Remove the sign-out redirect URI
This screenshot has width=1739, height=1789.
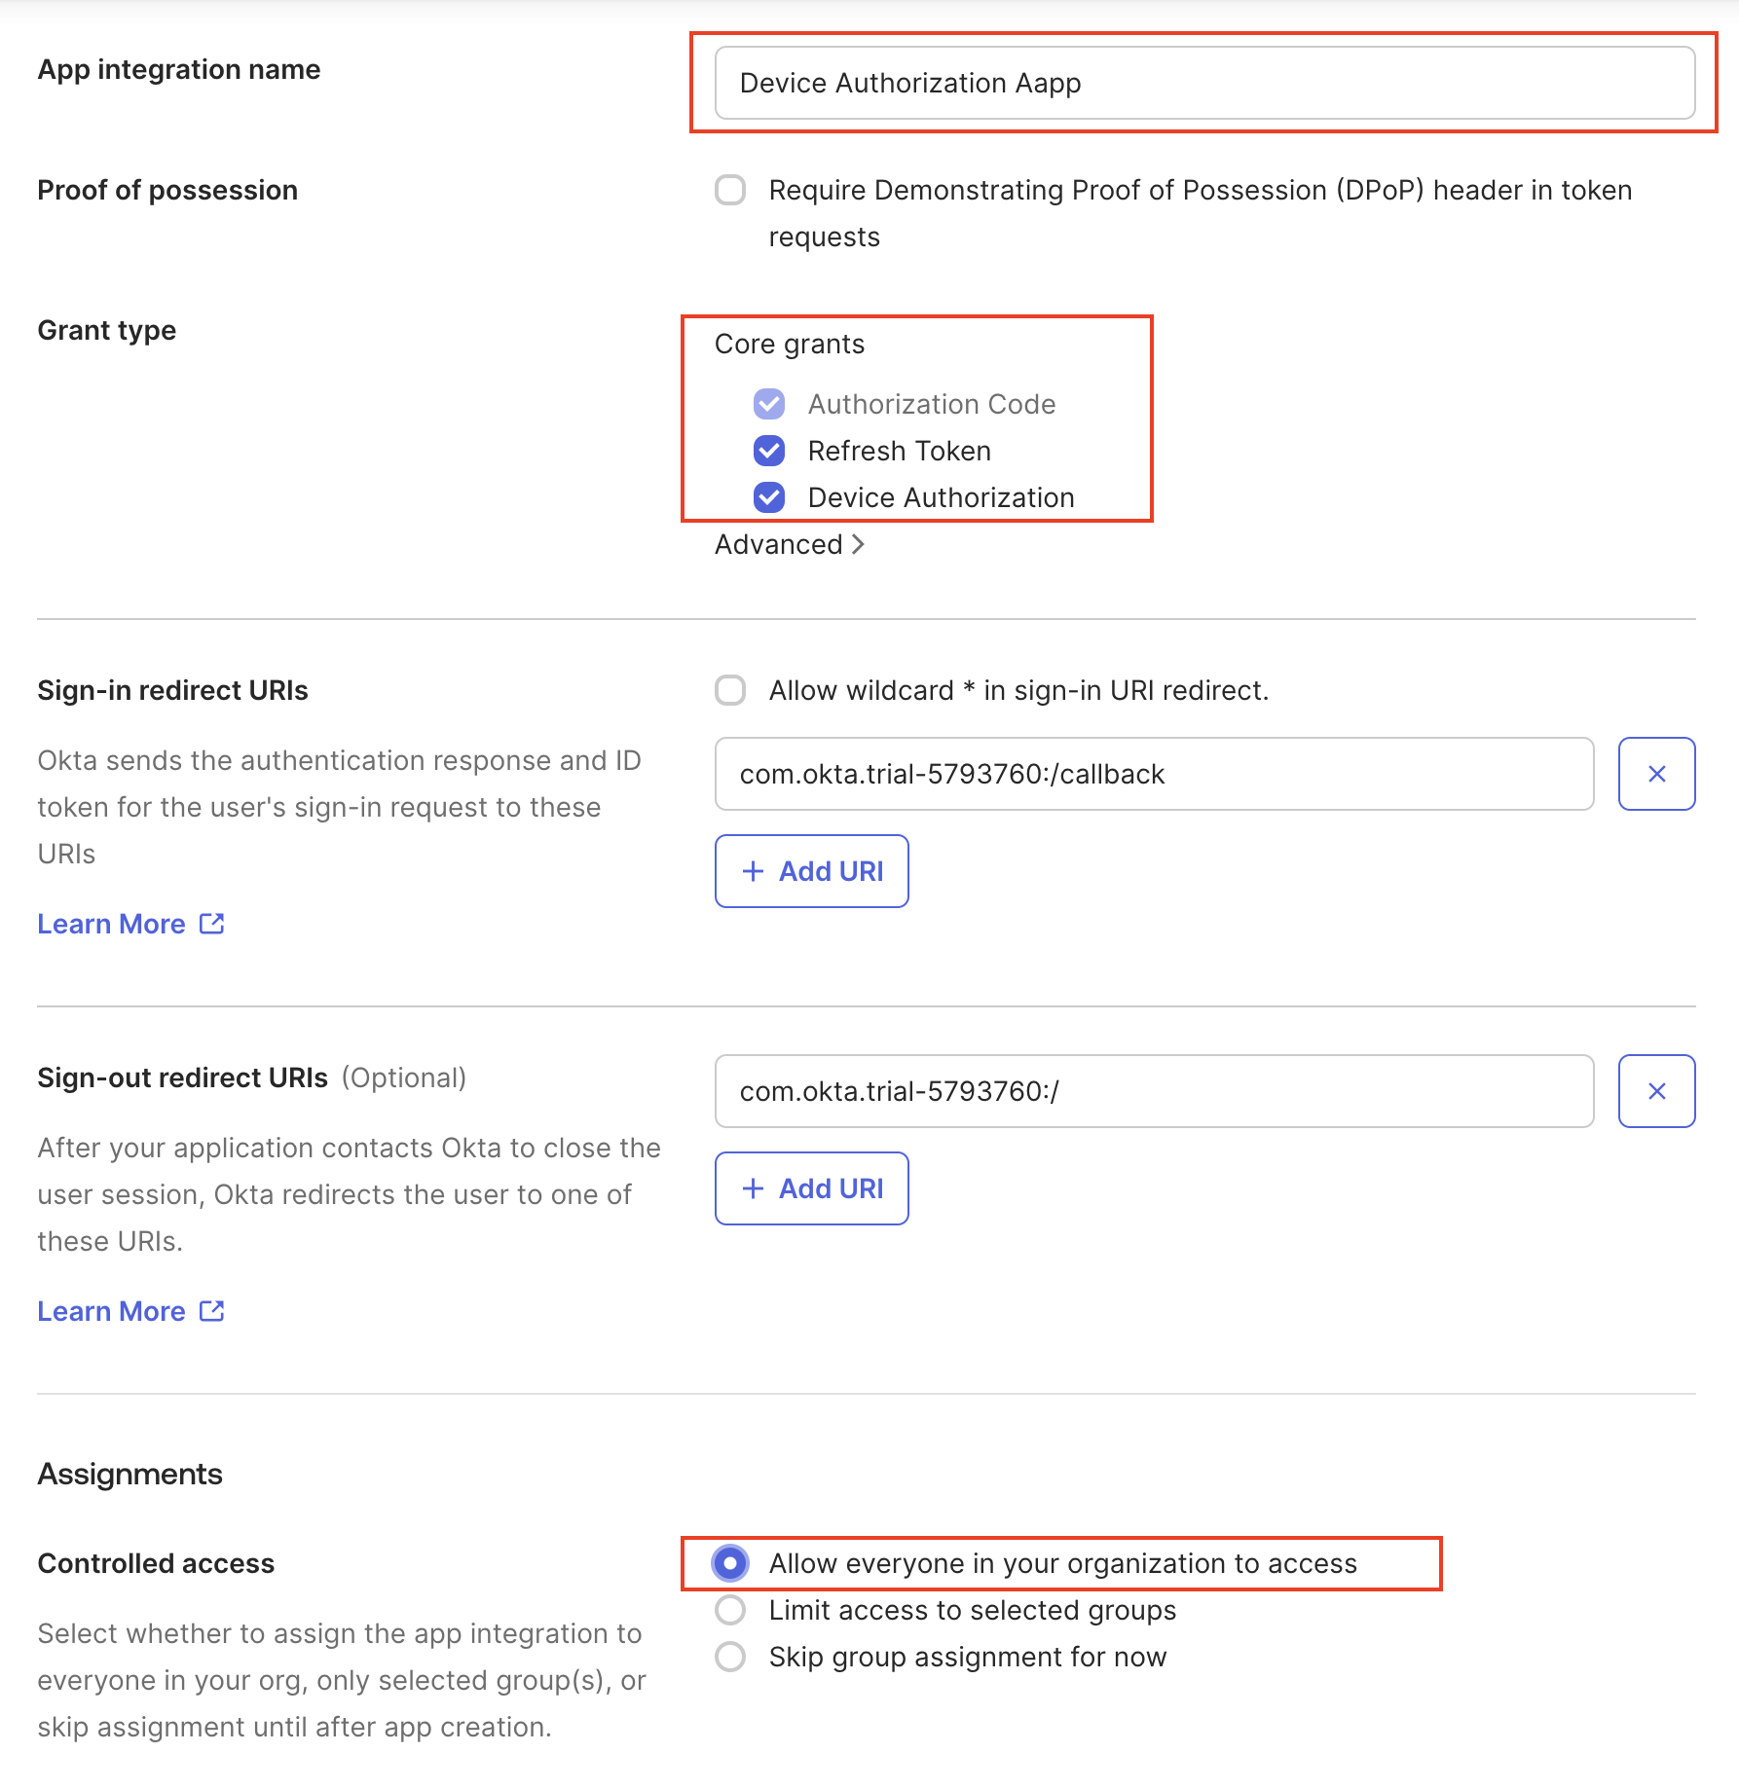[x=1655, y=1091]
